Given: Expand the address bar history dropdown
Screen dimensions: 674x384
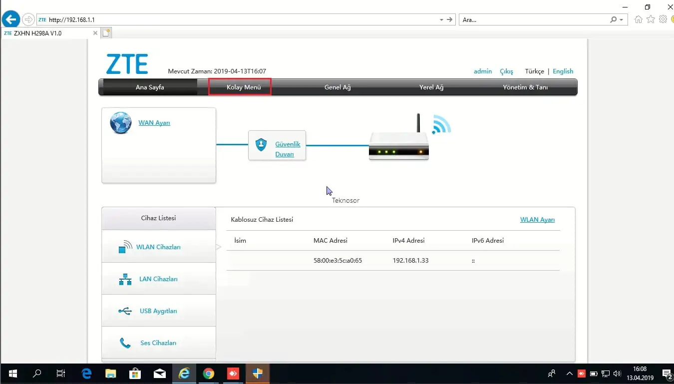Looking at the screenshot, I should pyautogui.click(x=441, y=20).
